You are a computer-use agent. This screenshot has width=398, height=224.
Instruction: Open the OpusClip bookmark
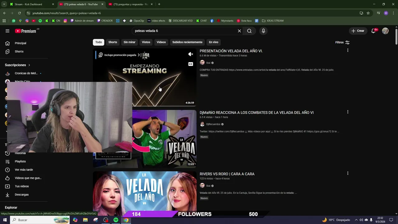pyautogui.click(x=137, y=21)
